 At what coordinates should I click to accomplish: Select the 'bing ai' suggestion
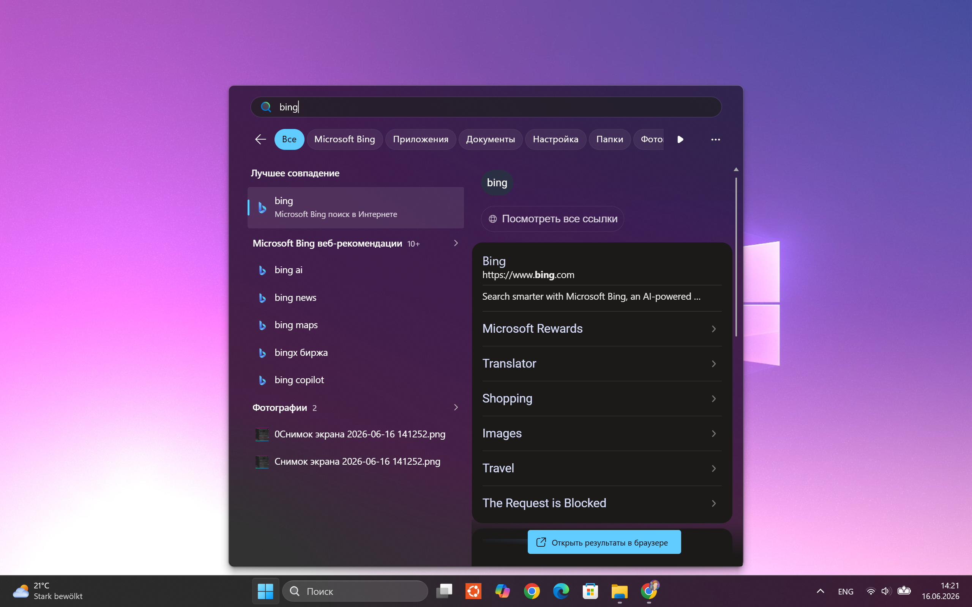pos(356,270)
